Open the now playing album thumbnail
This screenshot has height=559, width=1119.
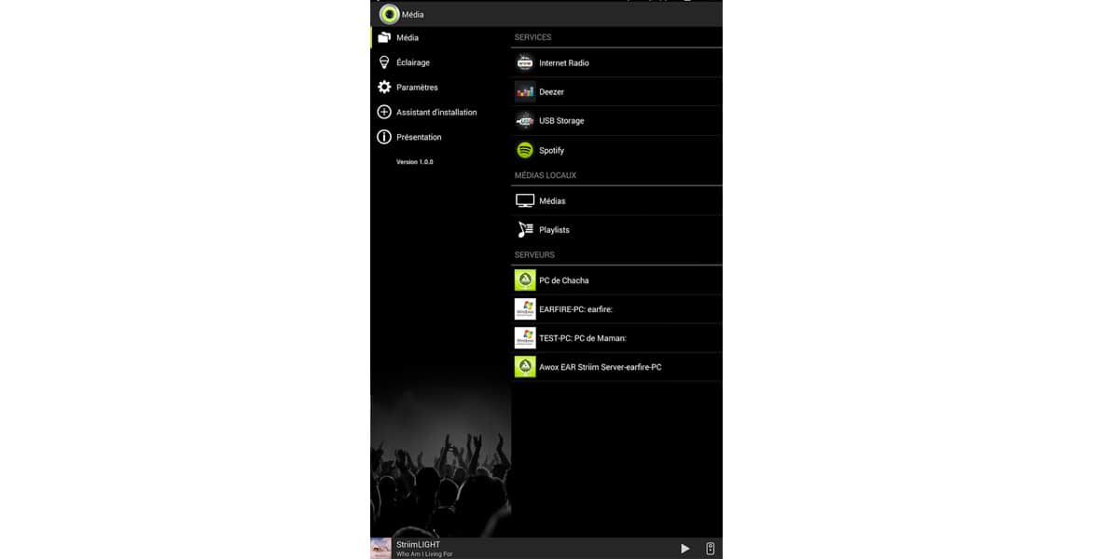tap(380, 548)
